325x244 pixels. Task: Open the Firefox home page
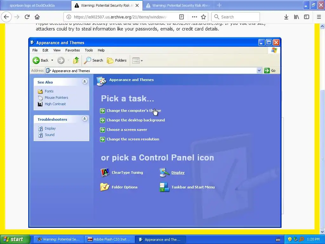(37, 17)
